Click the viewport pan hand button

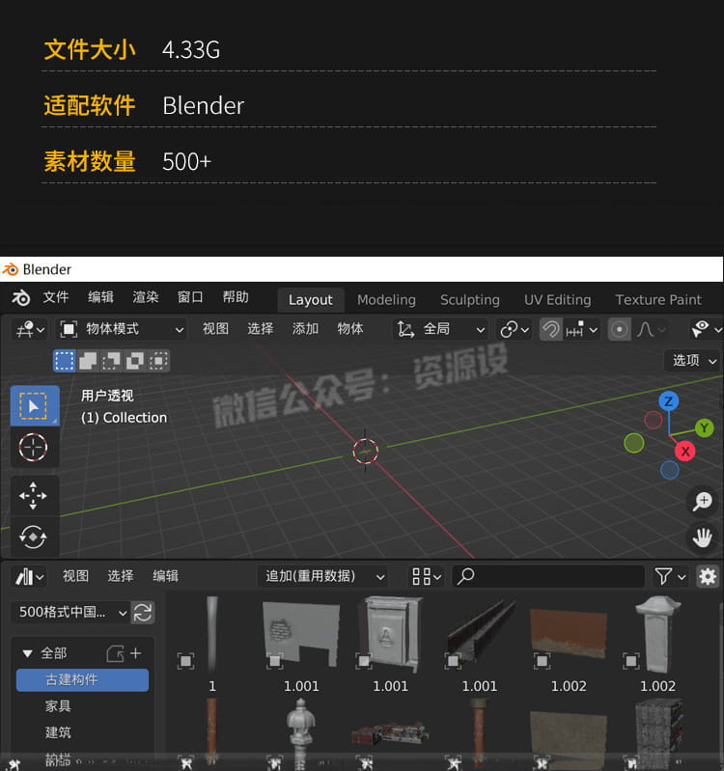point(703,537)
